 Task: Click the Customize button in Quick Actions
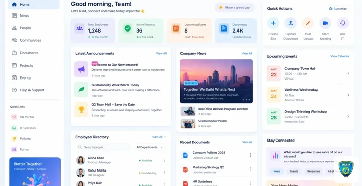pos(338,9)
